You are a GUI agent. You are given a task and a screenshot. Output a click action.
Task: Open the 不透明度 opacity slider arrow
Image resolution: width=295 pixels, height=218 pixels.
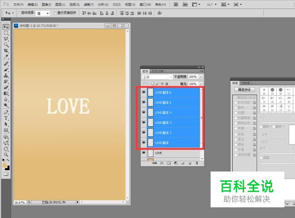tap(201, 77)
